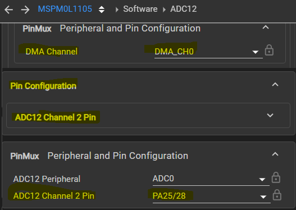296x210 pixels.
Task: Toggle lock icon for ADC12 Peripheral
Action: point(276,177)
